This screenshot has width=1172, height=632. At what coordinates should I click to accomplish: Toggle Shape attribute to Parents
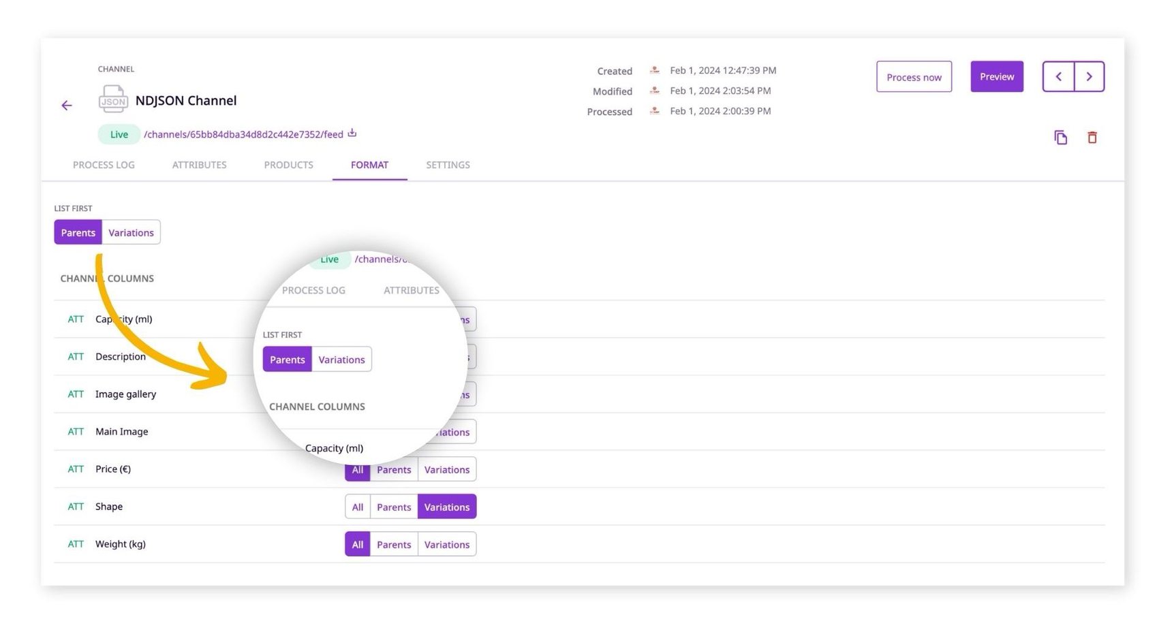pyautogui.click(x=394, y=507)
